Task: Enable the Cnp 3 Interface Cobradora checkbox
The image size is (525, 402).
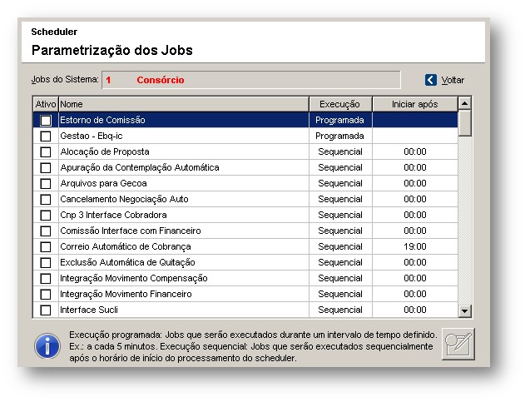Action: [46, 215]
